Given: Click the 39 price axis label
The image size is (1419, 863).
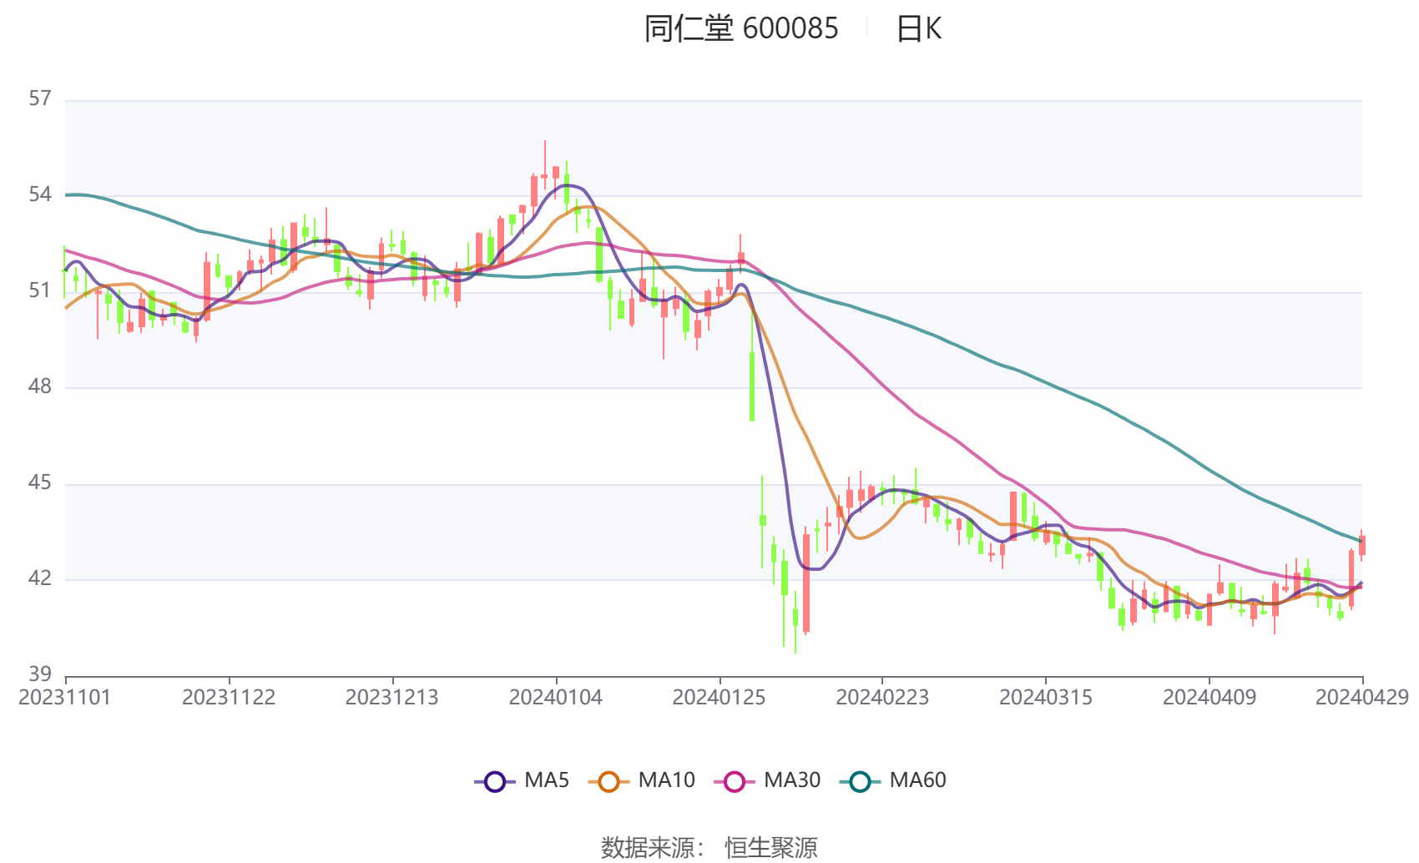Looking at the screenshot, I should tap(40, 674).
